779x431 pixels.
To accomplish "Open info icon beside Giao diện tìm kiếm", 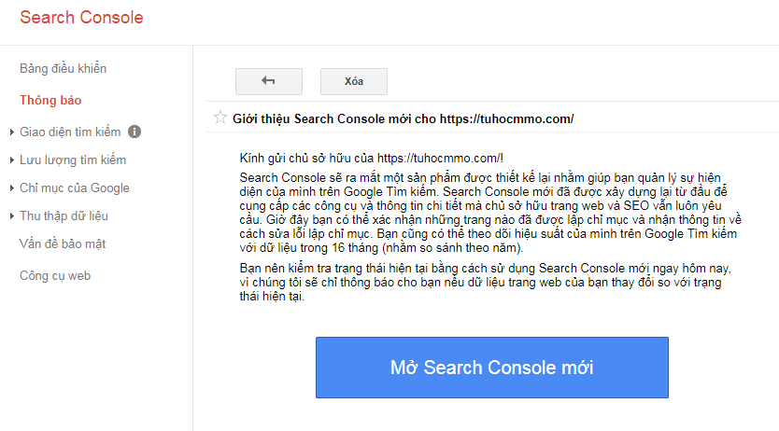I will tap(135, 132).
